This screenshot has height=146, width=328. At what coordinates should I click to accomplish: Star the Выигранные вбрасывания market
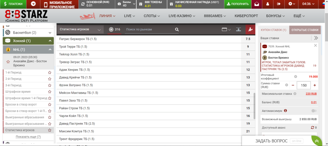pyautogui.click(x=50, y=117)
